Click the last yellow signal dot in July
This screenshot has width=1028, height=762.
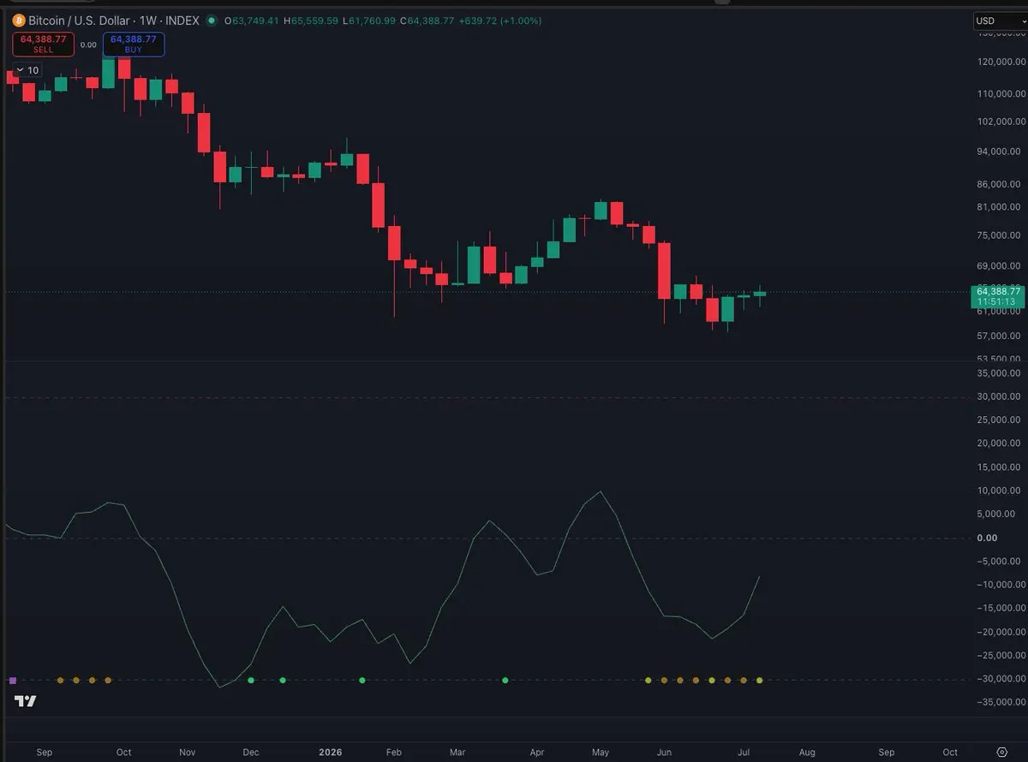(x=759, y=681)
